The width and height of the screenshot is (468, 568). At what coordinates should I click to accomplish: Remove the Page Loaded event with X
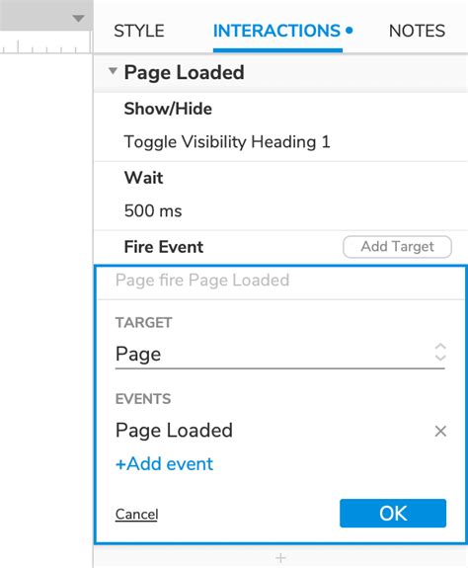[440, 431]
